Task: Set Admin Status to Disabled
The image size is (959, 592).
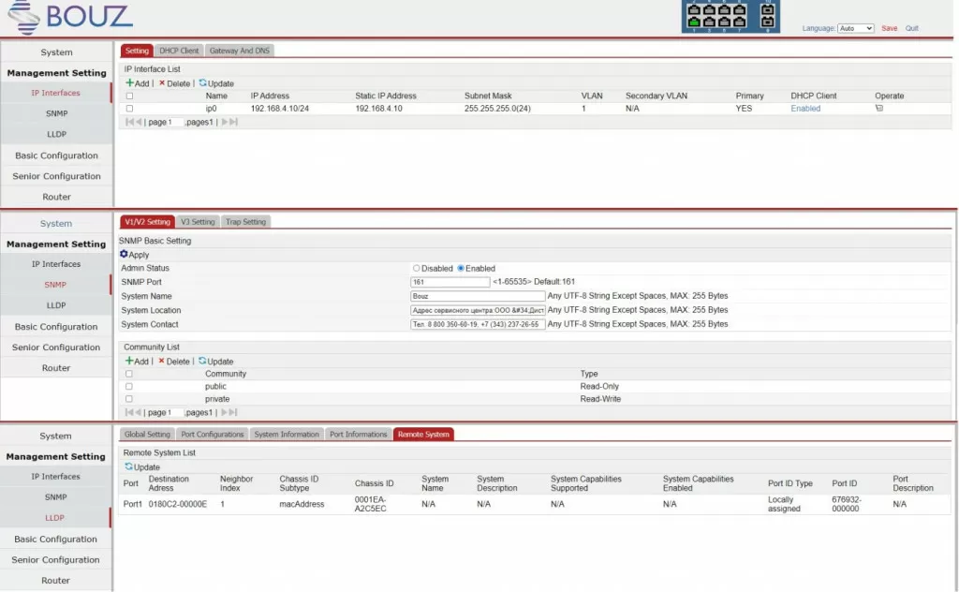Action: (x=416, y=269)
